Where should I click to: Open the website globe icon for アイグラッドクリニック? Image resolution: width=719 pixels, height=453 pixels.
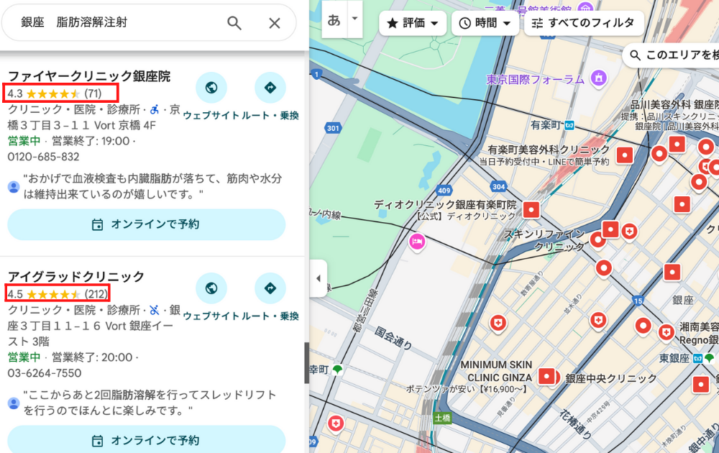pyautogui.click(x=211, y=288)
